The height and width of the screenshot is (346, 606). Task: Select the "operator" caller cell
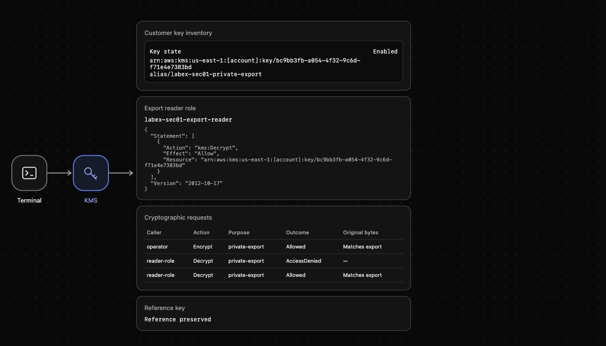click(157, 247)
